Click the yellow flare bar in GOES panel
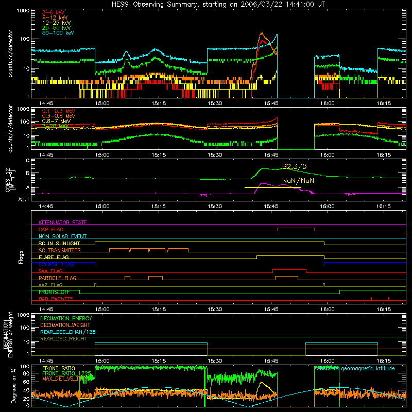 tap(273, 187)
